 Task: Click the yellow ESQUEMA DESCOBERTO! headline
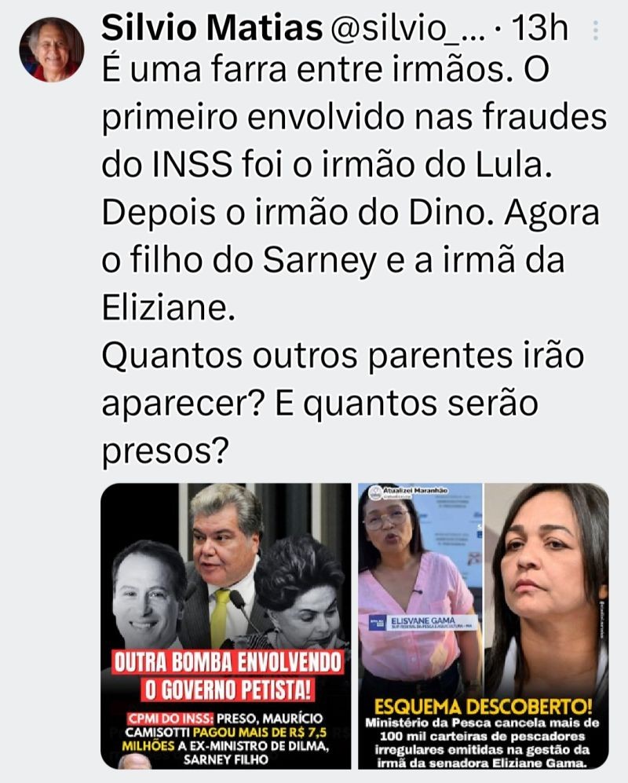[484, 707]
